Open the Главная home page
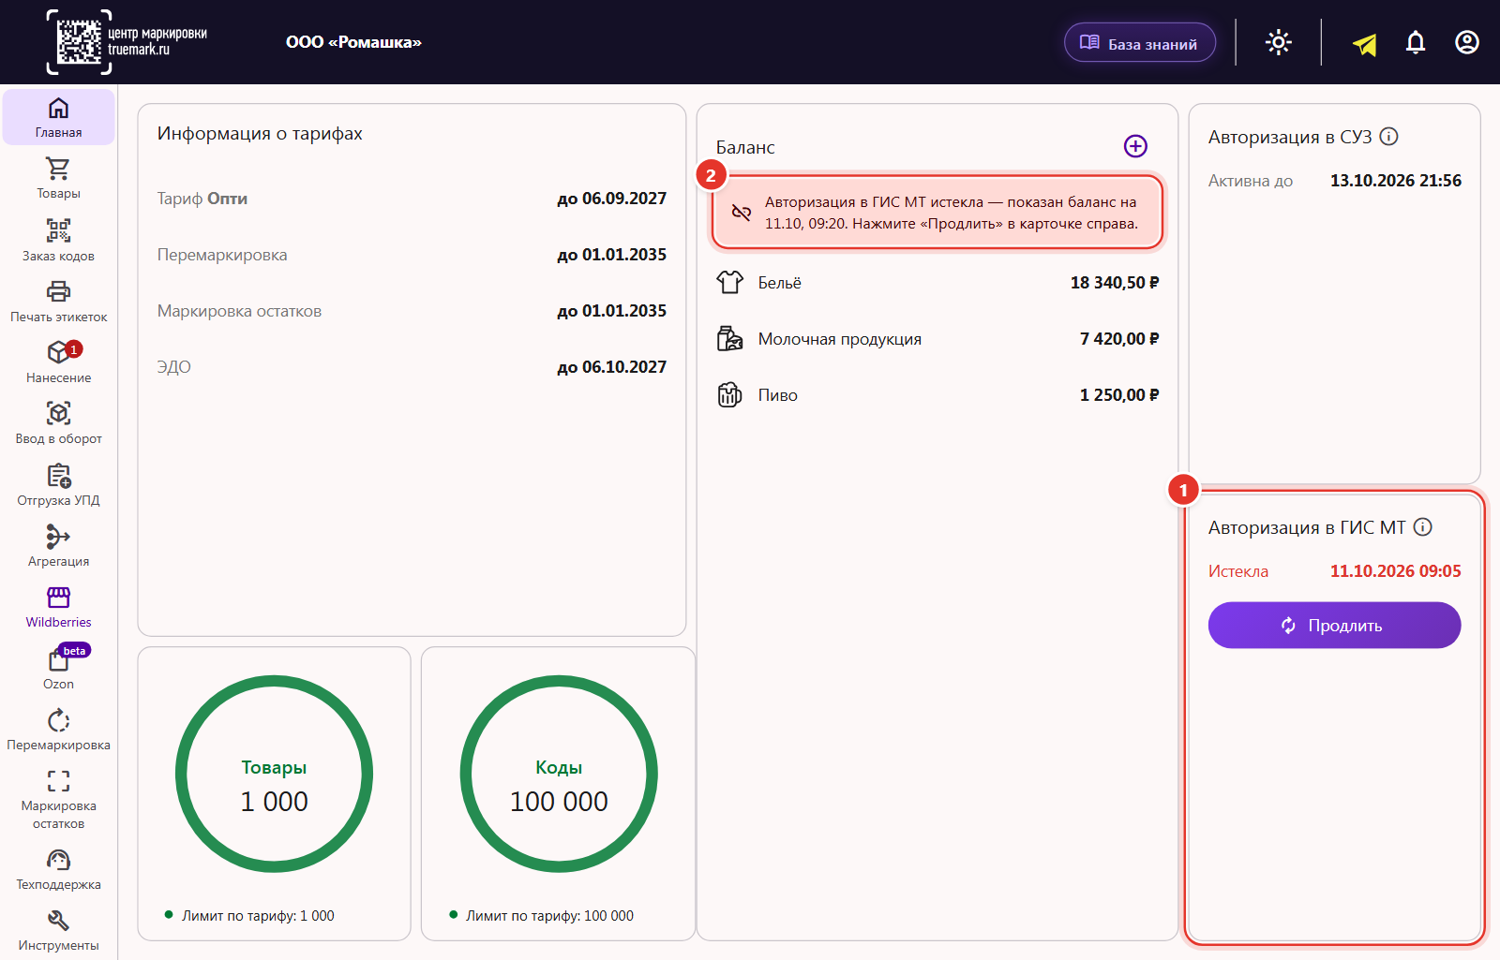The image size is (1500, 960). coord(58,117)
